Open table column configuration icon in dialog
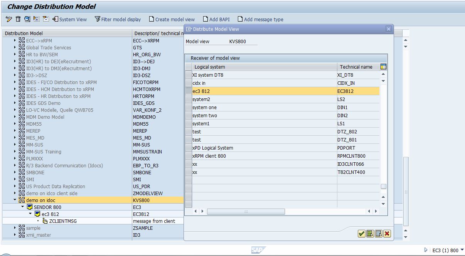 tap(383, 66)
